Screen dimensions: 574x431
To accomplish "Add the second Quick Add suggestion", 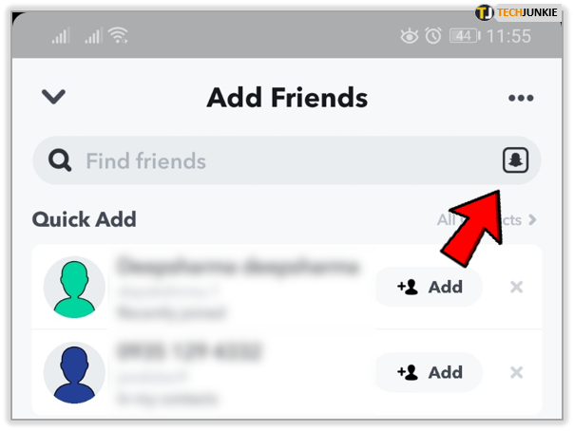I will (429, 372).
